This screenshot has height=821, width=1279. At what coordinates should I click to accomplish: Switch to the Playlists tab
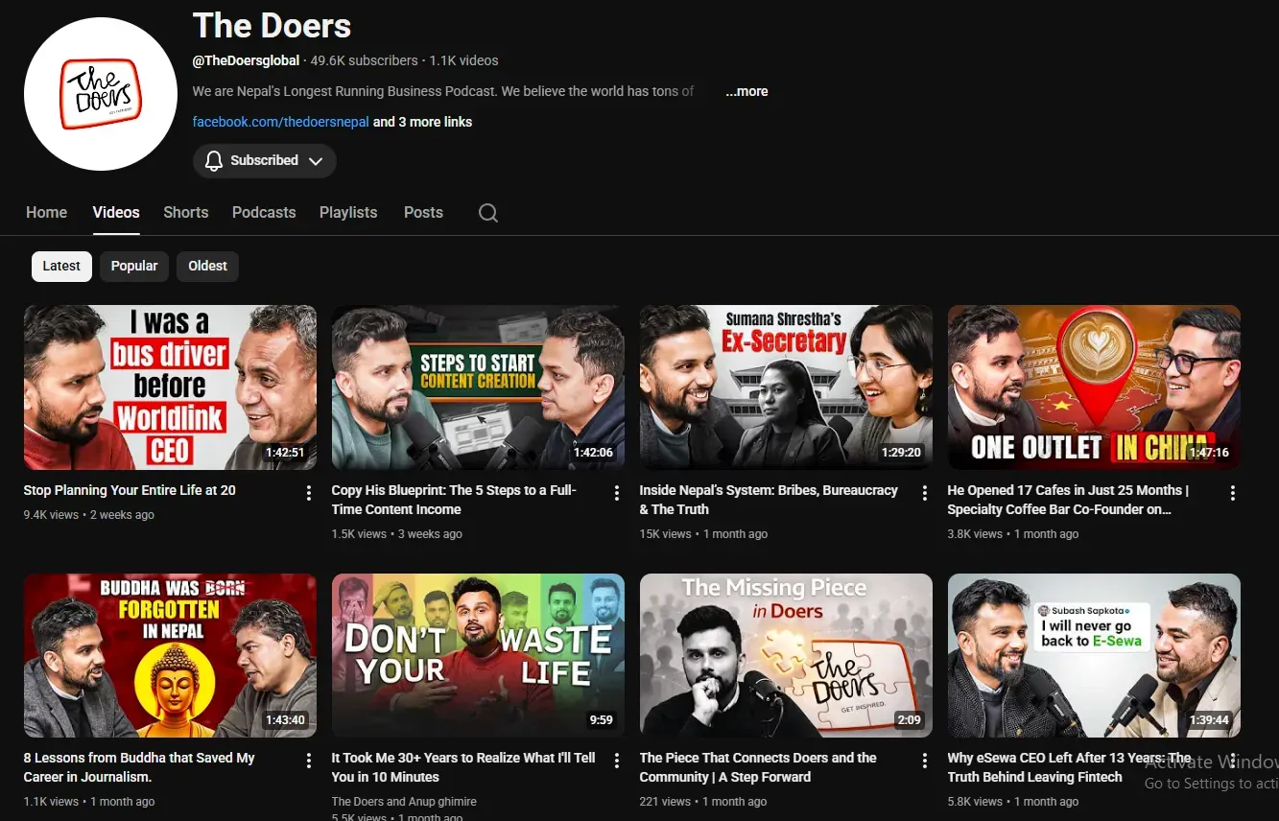(348, 212)
